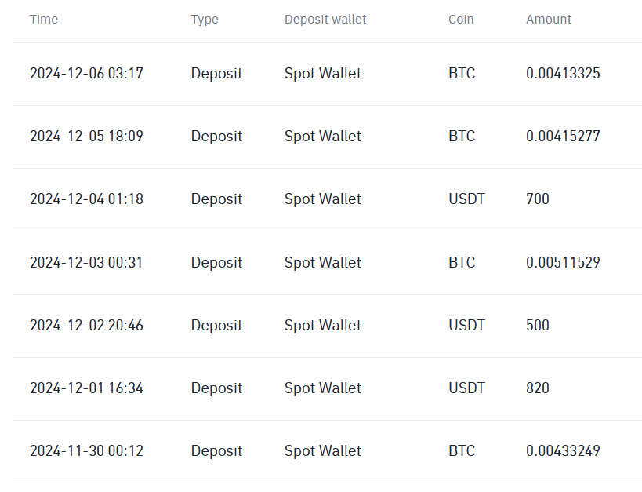The height and width of the screenshot is (492, 642).
Task: Click the 0.00415277 amount value
Action: pos(563,137)
